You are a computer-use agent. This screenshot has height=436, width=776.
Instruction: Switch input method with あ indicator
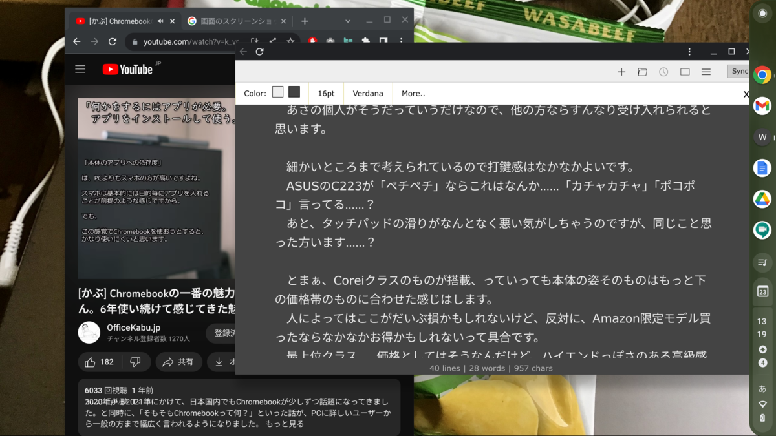[x=762, y=389]
